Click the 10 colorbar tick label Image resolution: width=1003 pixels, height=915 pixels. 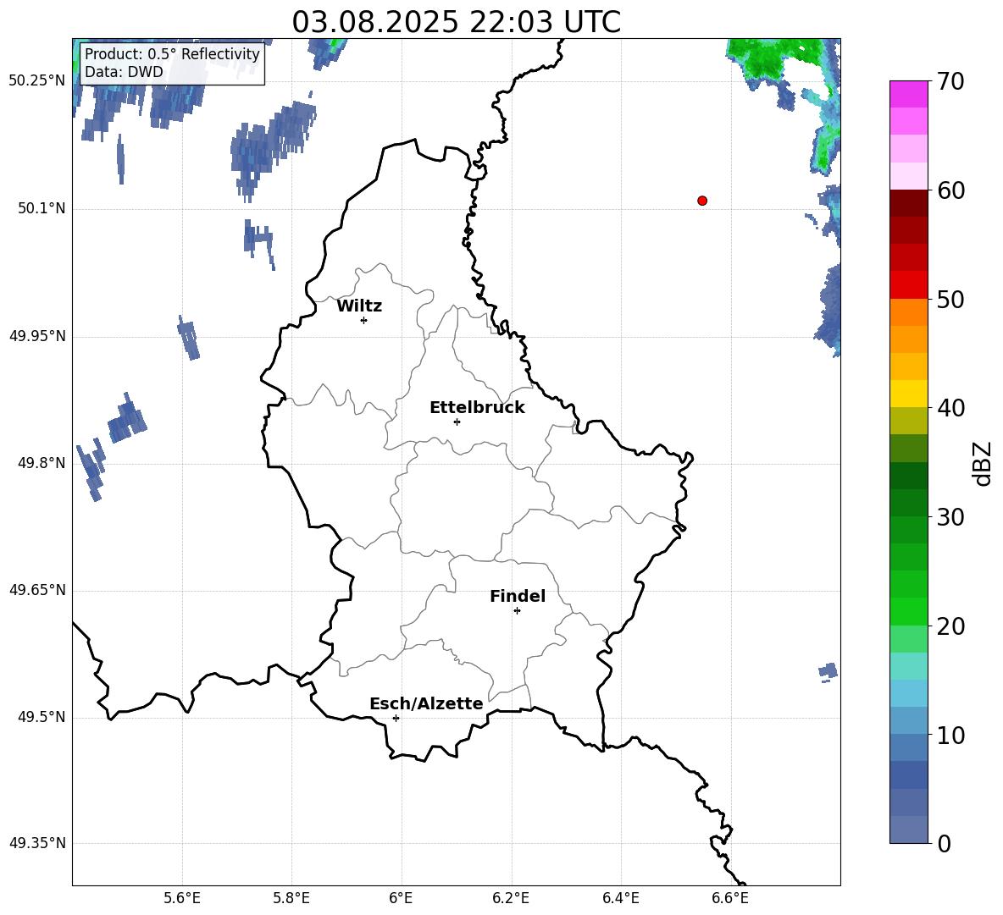click(x=950, y=736)
